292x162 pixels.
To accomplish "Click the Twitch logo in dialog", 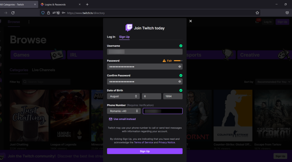I will click(x=129, y=28).
